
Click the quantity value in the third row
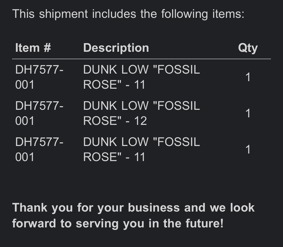point(248,150)
